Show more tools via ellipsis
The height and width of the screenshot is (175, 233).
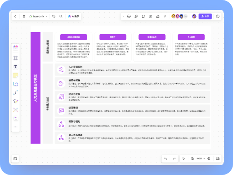coord(15,127)
